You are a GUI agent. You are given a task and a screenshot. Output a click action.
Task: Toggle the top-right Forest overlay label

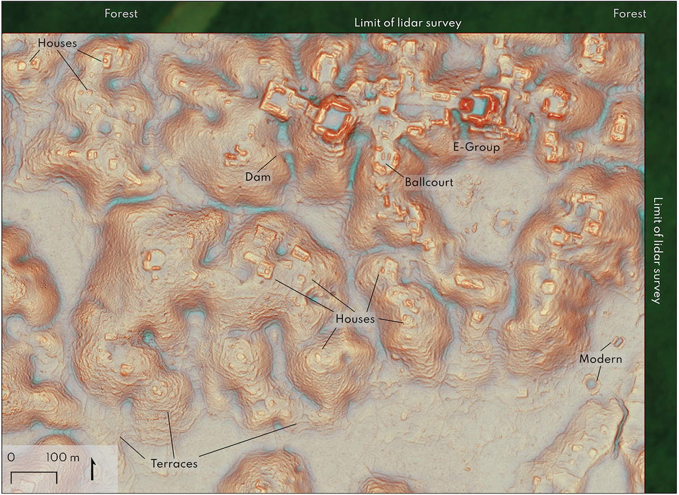click(629, 14)
